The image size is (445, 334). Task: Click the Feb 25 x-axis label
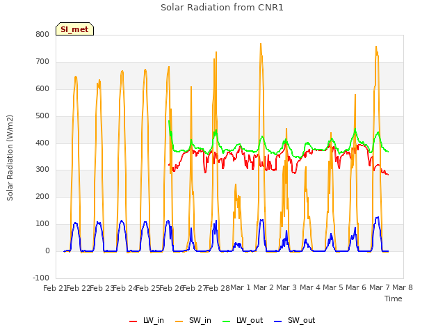point(147,288)
